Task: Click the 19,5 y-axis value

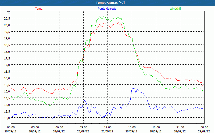Action: click(7, 32)
